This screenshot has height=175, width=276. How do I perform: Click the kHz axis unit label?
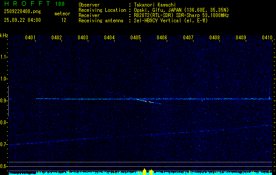tap(4, 35)
